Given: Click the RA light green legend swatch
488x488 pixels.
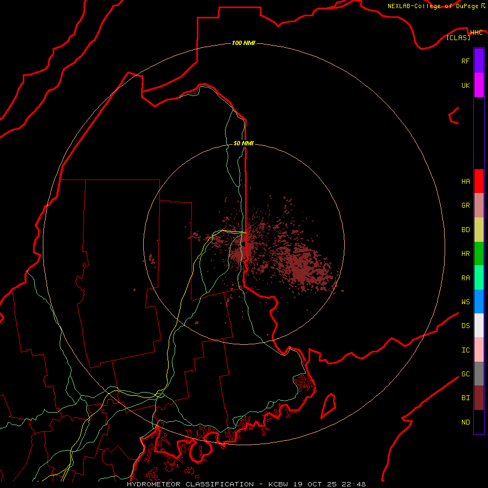Looking at the screenshot, I should 479,278.
